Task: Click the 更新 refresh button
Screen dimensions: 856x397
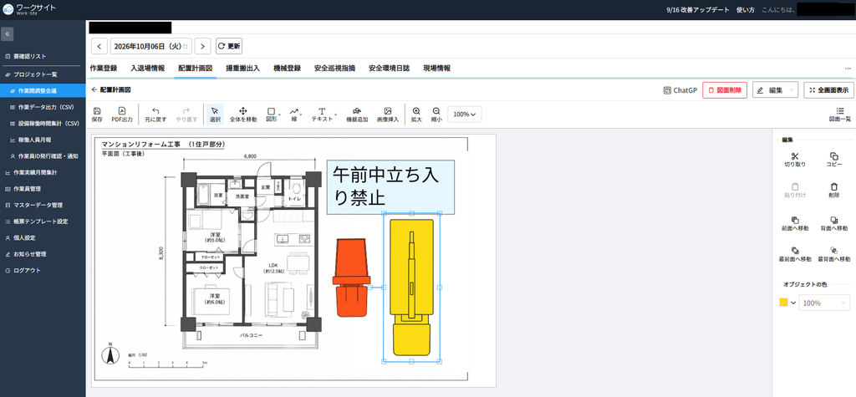Action: tap(229, 47)
